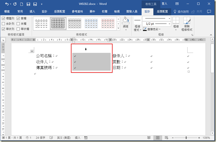The image size is (216, 142).
Task: Open table tools 版面配置 tab
Action: (x=162, y=11)
